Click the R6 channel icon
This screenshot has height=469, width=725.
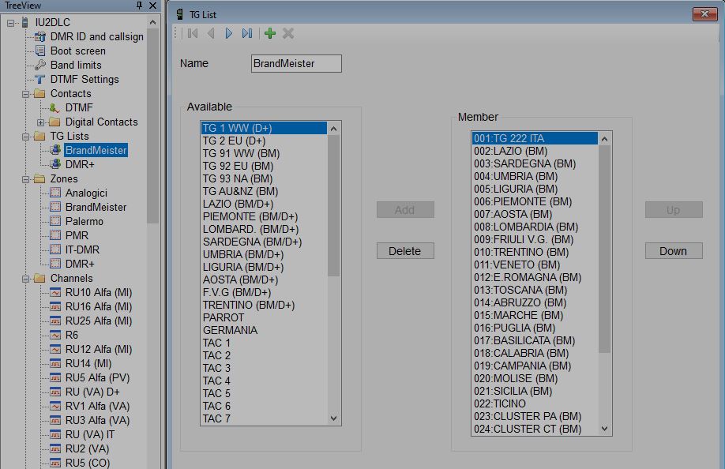click(x=55, y=335)
